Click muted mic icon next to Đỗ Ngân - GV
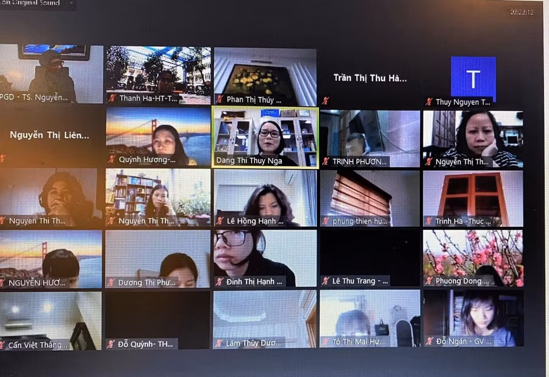This screenshot has width=549, height=377. [x=429, y=342]
